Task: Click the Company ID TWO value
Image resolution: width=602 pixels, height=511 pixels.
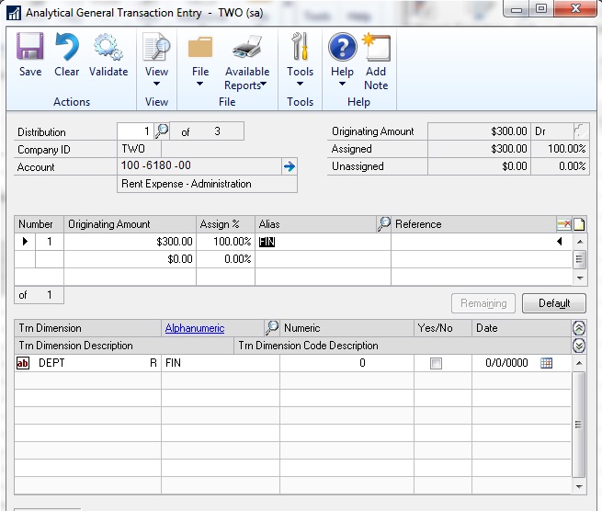Action: (139, 149)
